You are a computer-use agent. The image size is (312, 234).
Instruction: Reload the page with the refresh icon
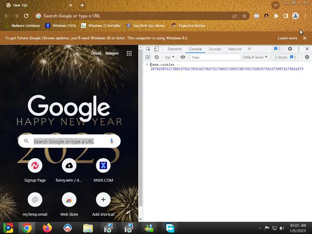pos(26,16)
